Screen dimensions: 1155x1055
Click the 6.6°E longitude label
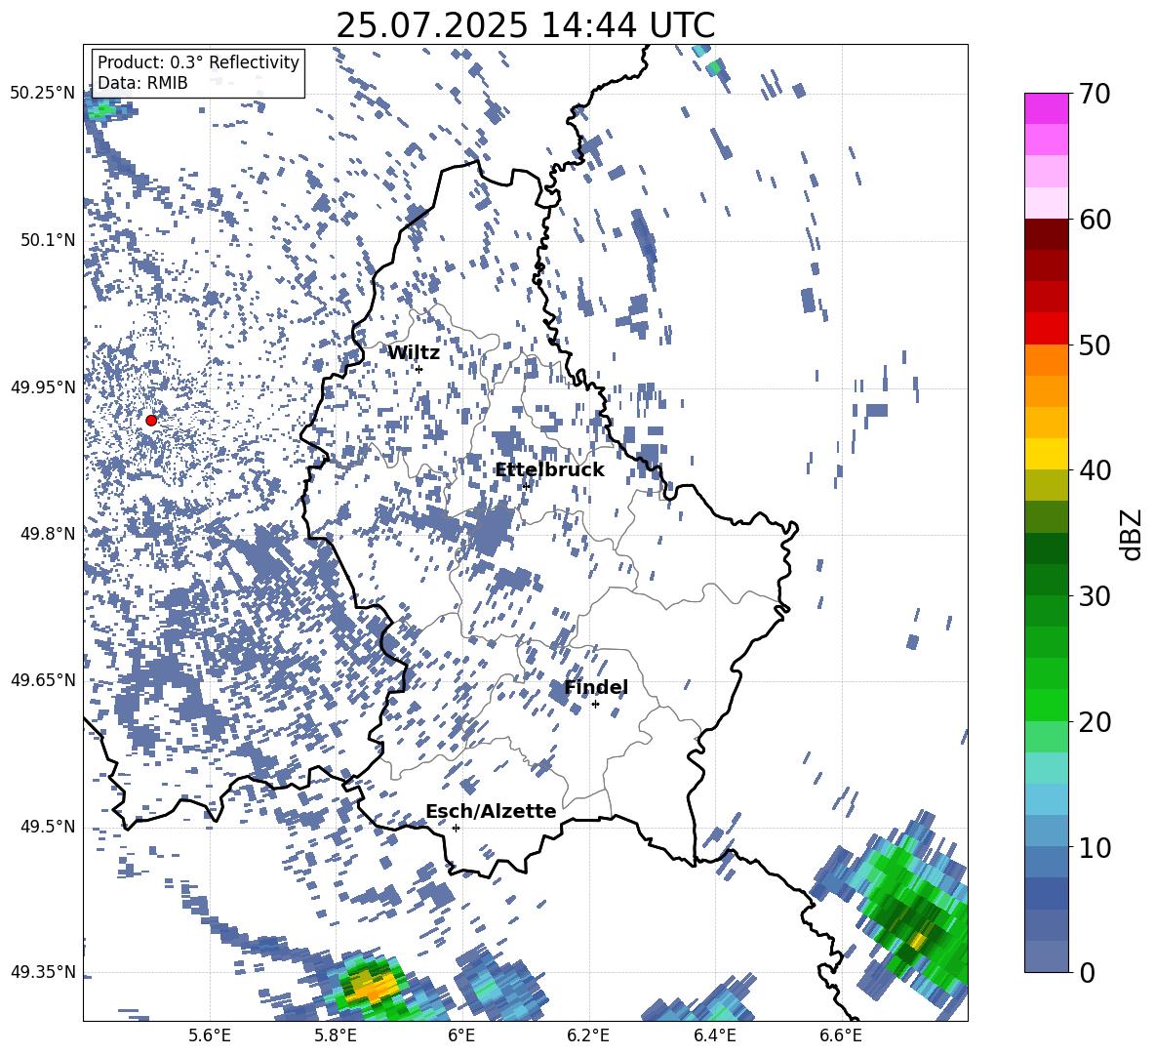(841, 1035)
